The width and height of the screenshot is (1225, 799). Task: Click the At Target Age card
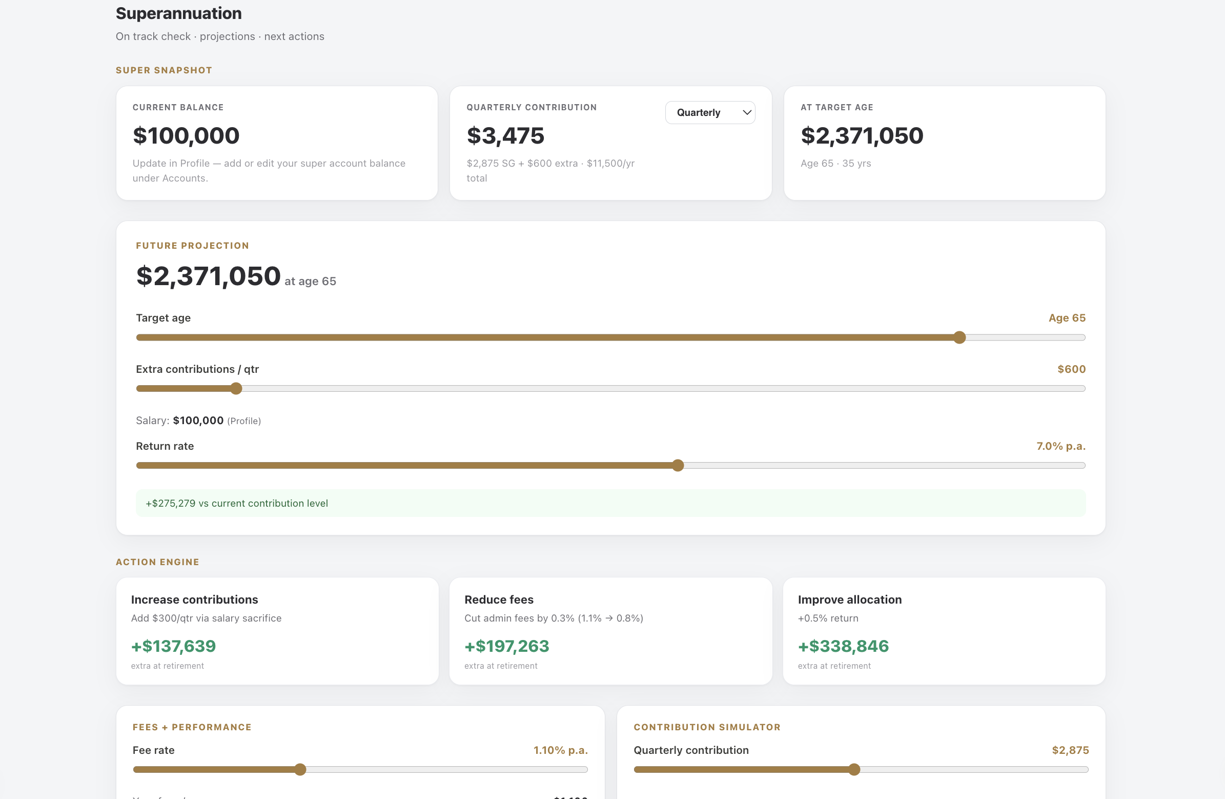945,143
